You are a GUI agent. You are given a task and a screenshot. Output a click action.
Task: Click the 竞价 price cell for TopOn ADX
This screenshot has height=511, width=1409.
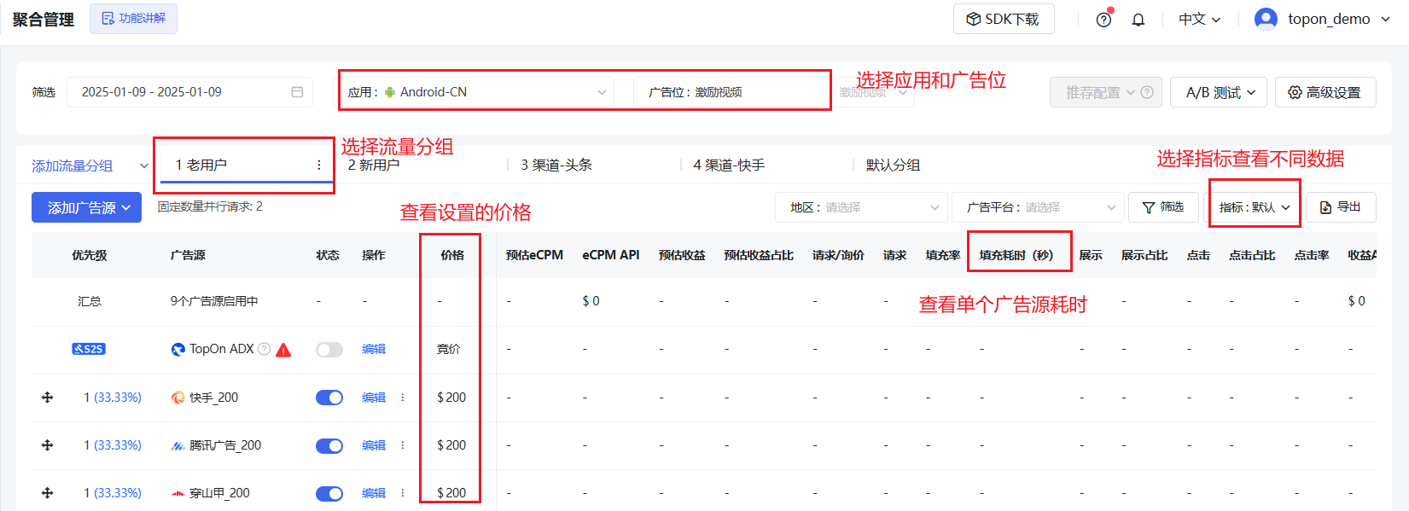[x=449, y=349]
